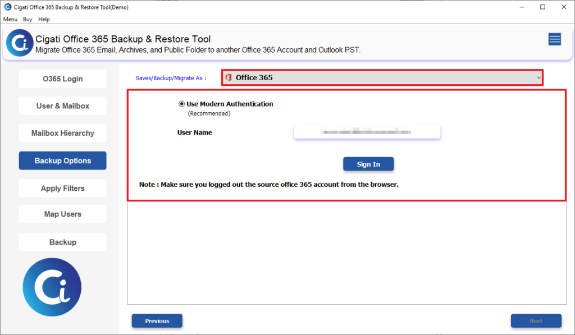The height and width of the screenshot is (335, 575).
Task: Click the (Recommended) text
Action: (x=209, y=113)
